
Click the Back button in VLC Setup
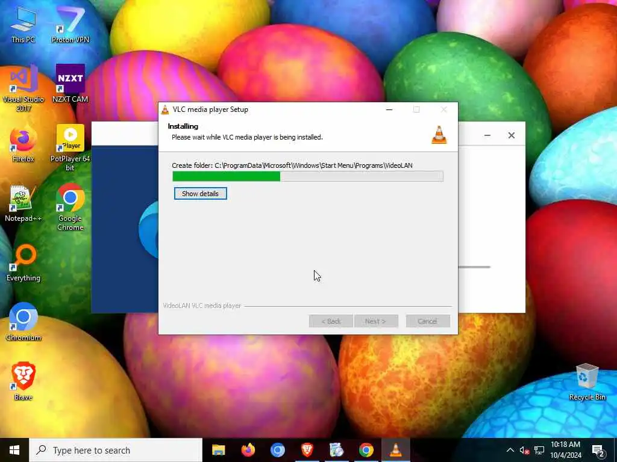331,321
